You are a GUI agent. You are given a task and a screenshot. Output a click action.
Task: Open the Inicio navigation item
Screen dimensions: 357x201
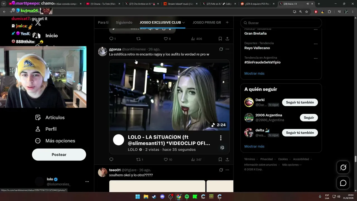pyautogui.click(x=52, y=36)
